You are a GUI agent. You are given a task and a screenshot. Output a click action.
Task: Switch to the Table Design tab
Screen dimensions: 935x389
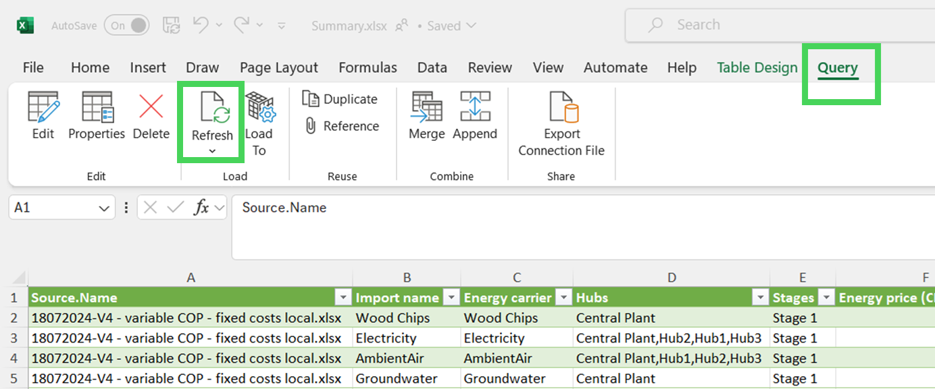point(757,67)
